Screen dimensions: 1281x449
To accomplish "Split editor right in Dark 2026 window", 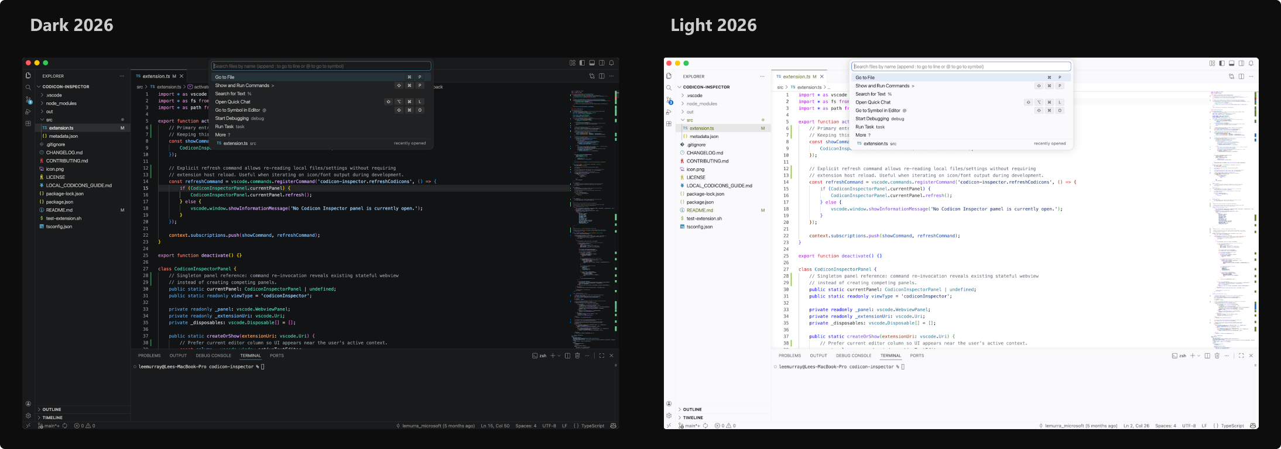I will 602,76.
